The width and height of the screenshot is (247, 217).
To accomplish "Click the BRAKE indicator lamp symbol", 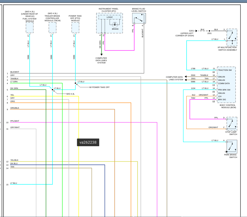I will click(x=115, y=25).
